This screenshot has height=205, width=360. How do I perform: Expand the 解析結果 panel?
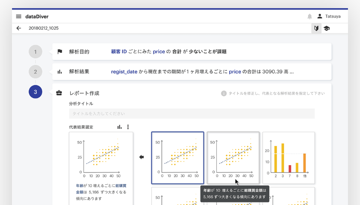pos(192,72)
